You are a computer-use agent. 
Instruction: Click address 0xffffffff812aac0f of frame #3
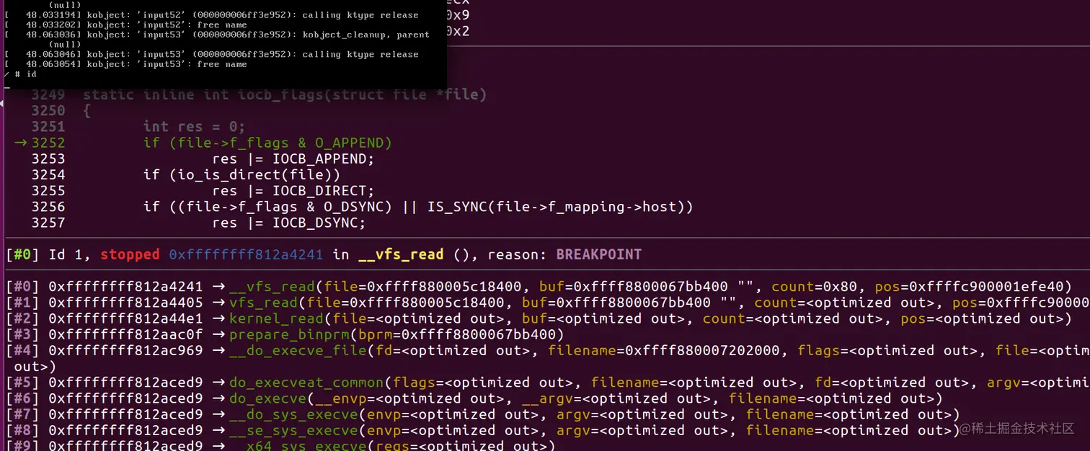(x=126, y=334)
